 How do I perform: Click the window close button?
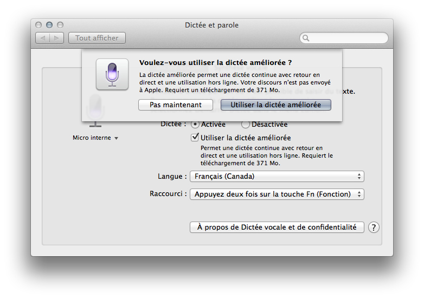38,25
